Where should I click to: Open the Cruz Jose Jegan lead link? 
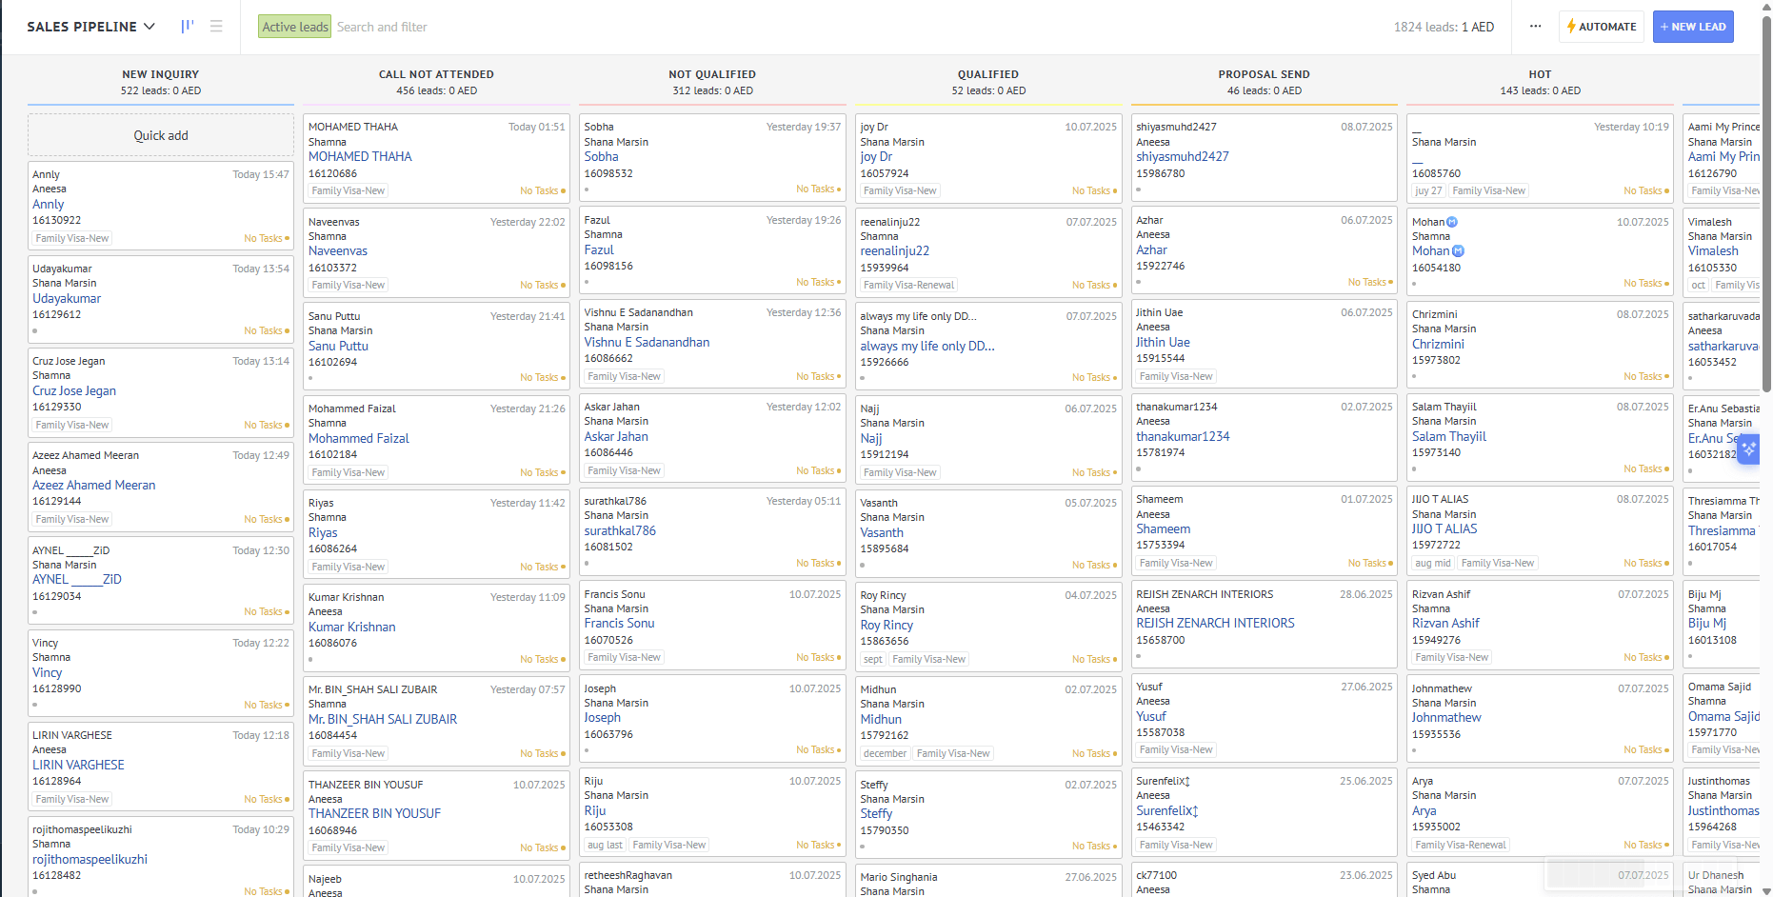pos(74,390)
